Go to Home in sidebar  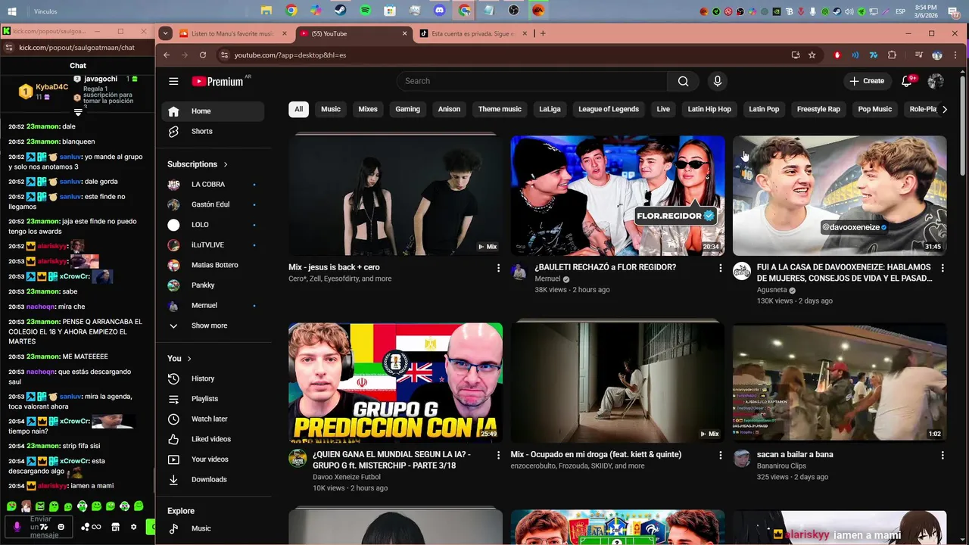(212, 111)
